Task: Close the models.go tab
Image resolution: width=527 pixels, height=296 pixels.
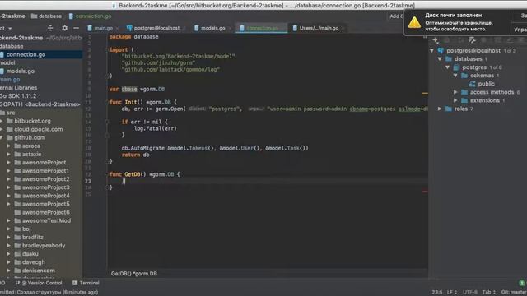Action: (230, 29)
